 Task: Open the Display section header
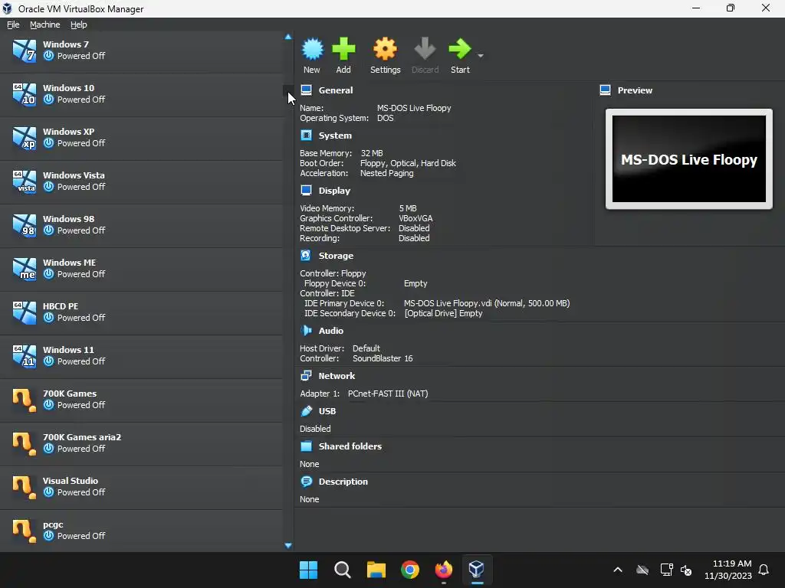[334, 191]
